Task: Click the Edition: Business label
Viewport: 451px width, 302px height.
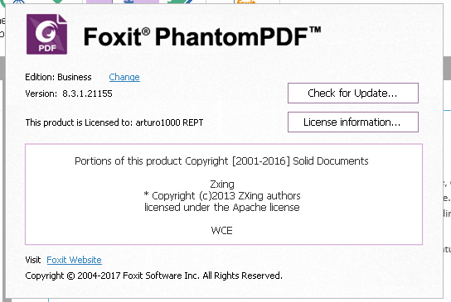Action: click(58, 77)
